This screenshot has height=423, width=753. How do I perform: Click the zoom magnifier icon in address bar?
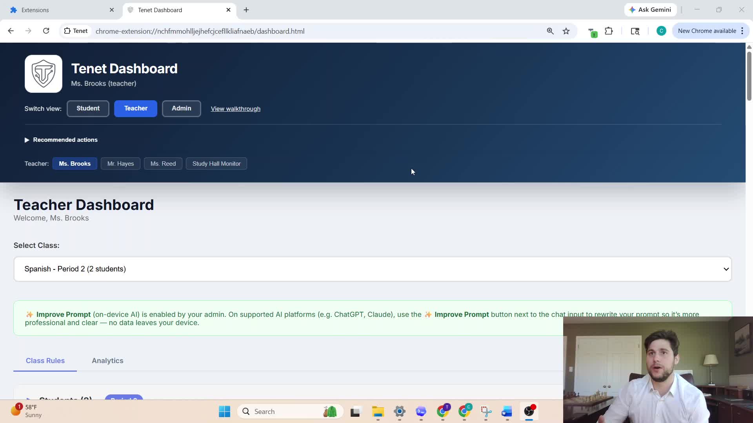click(550, 31)
